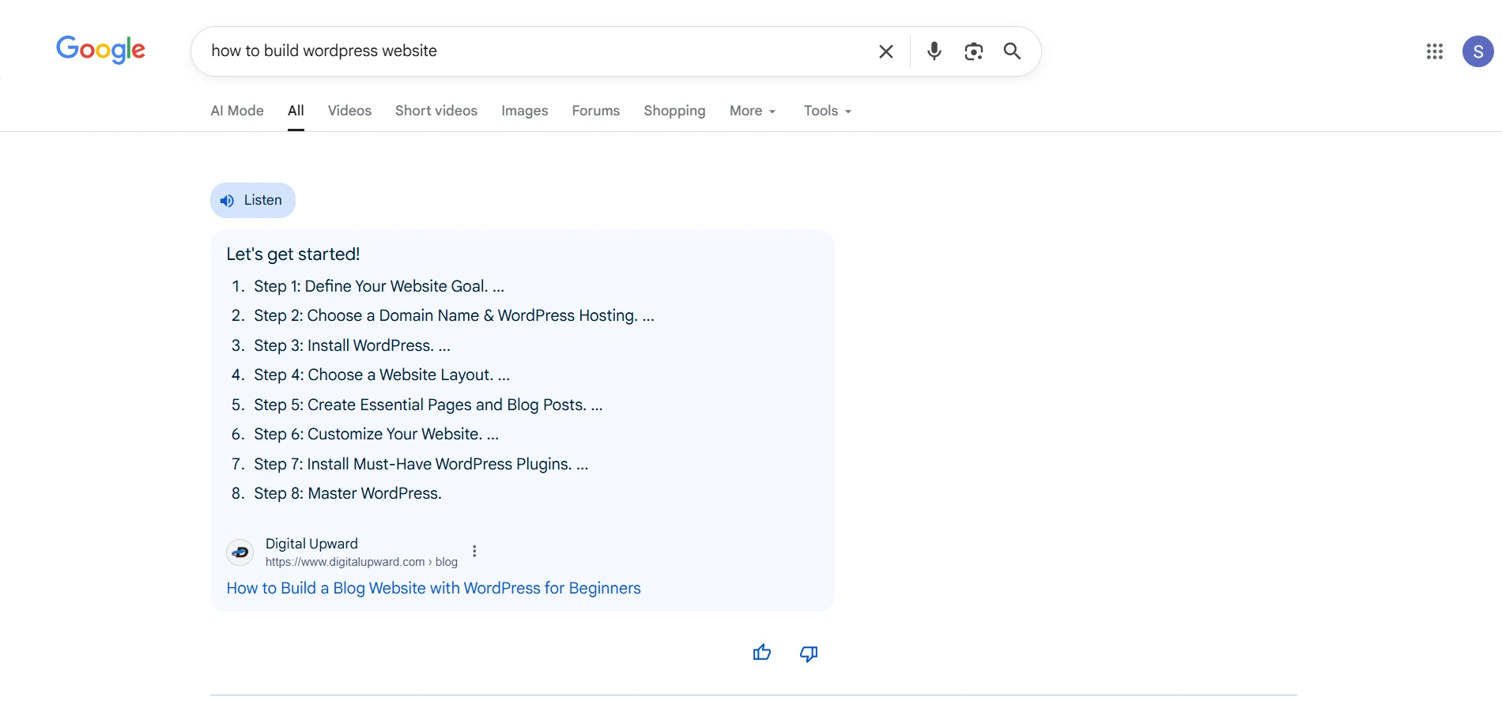Click the magnifying glass search button

pos(1012,51)
